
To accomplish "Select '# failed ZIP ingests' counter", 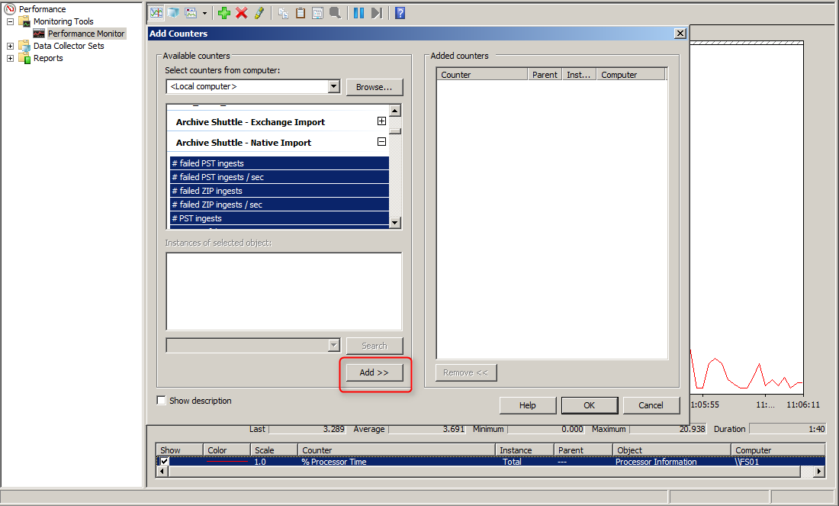I will tap(279, 191).
